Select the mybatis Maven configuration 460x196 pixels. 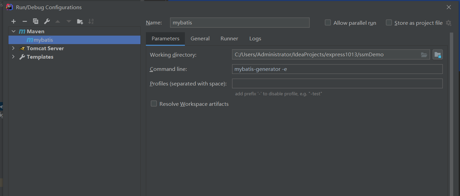(43, 40)
